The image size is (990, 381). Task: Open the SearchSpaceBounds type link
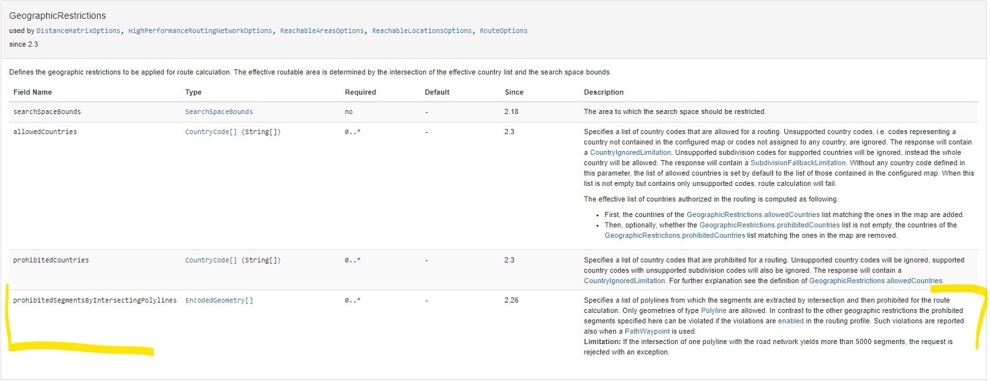(x=219, y=112)
